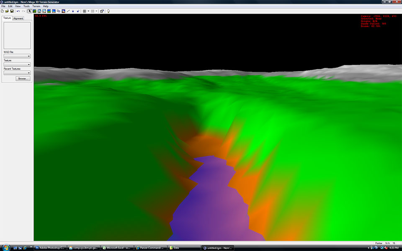Open the Tools menu
Screen dimensions: 402x251
pyautogui.click(x=26, y=6)
